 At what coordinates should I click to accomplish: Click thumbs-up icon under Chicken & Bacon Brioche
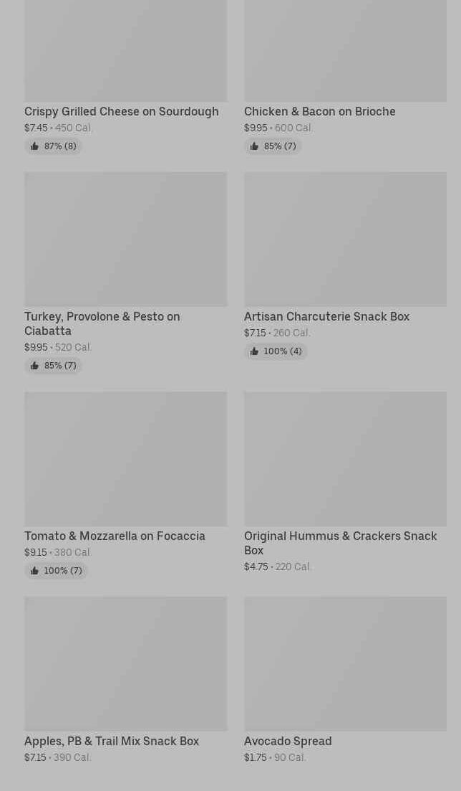coord(254,146)
